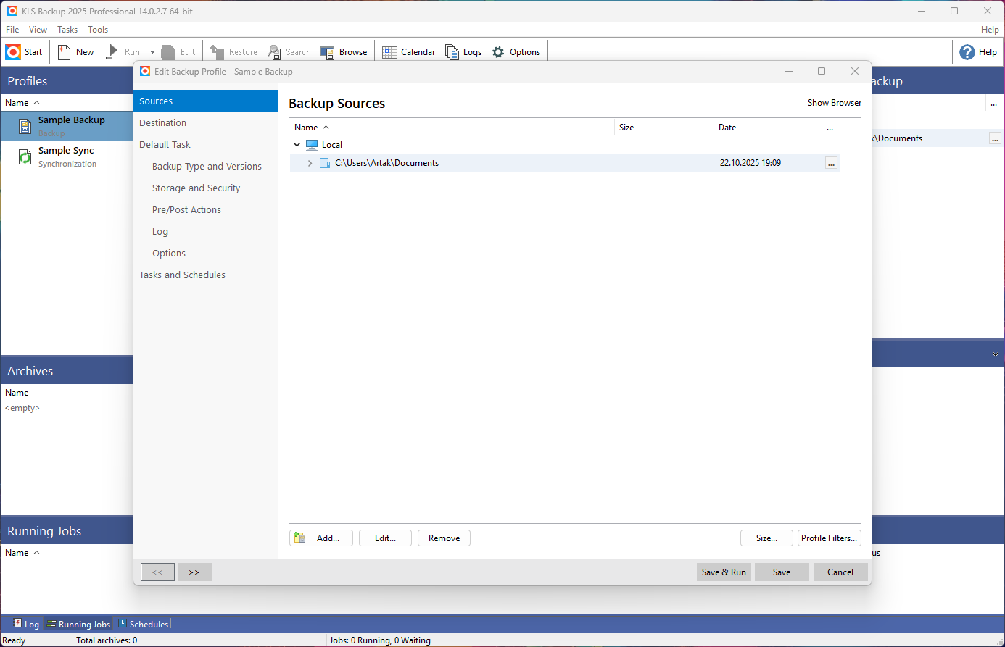This screenshot has height=647, width=1005.
Task: Collapse the Local tree node
Action: [297, 145]
